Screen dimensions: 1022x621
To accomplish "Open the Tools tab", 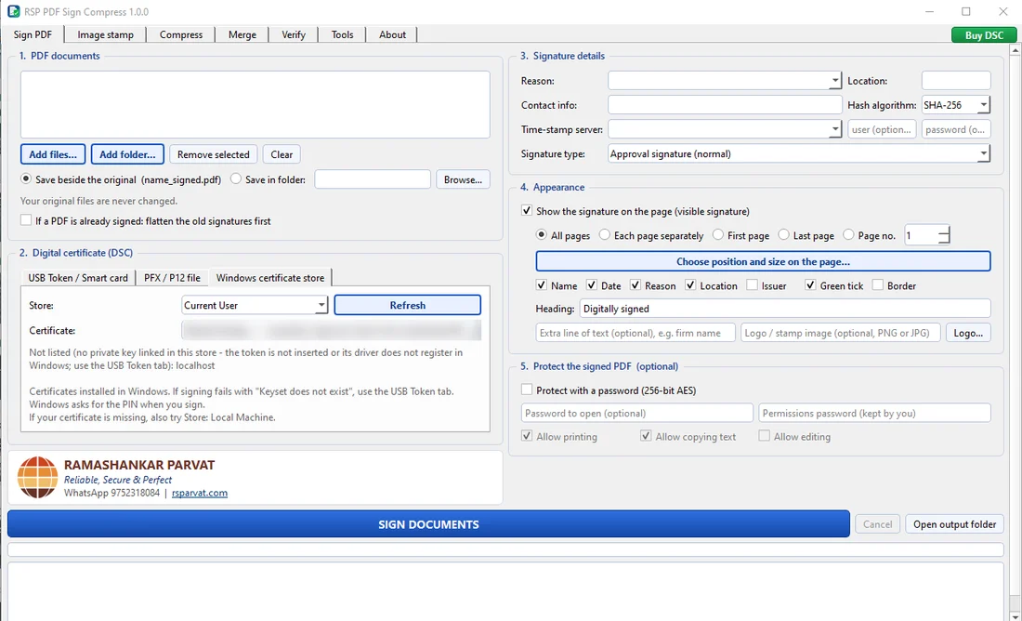I will coord(342,34).
